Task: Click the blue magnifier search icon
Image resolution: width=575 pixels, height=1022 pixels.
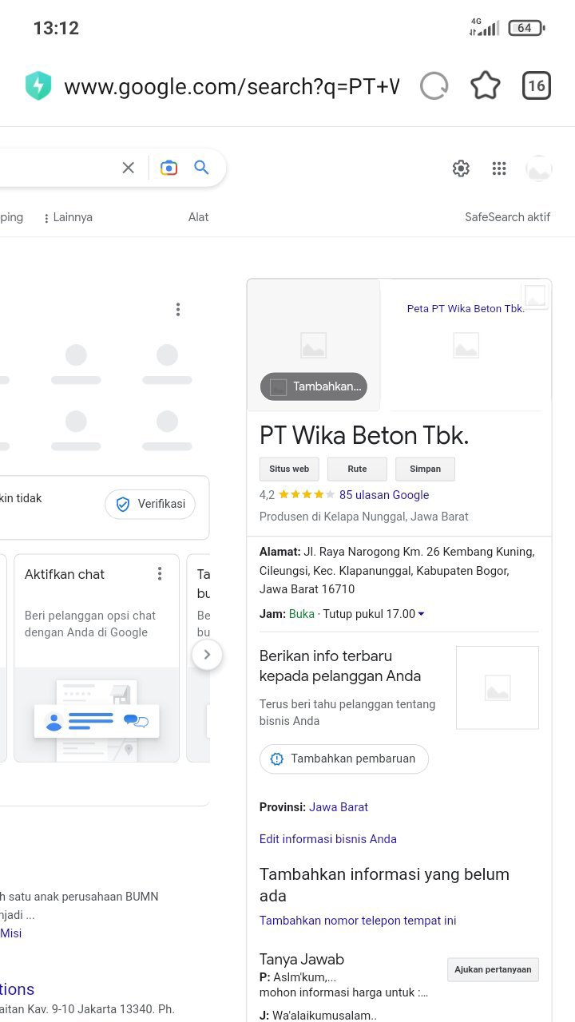Action: (x=202, y=168)
